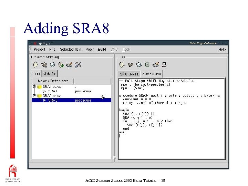This screenshot has width=248, height=186.
Task: Switch to the SRA8.balsa editor tab
Action: coord(151,74)
